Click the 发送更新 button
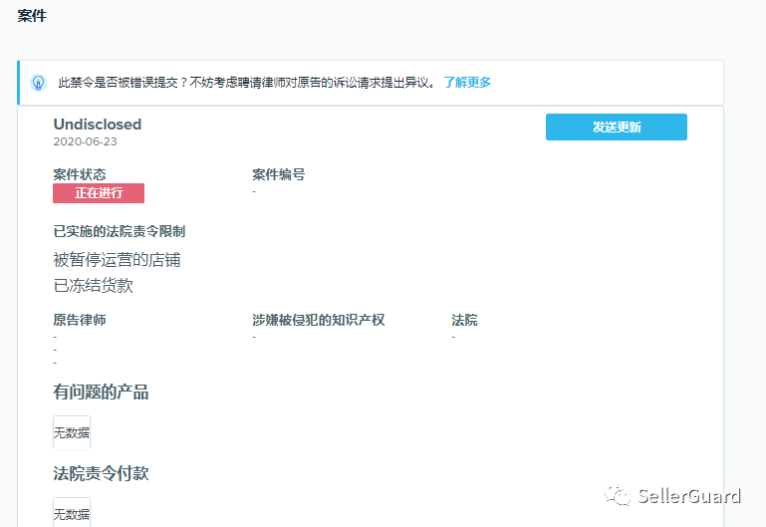The width and height of the screenshot is (766, 527). (x=616, y=127)
